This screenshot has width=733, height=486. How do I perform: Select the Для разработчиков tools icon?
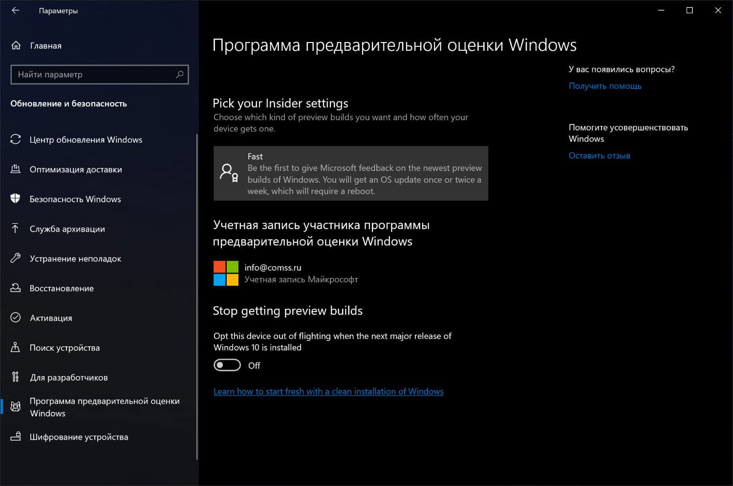coord(15,377)
